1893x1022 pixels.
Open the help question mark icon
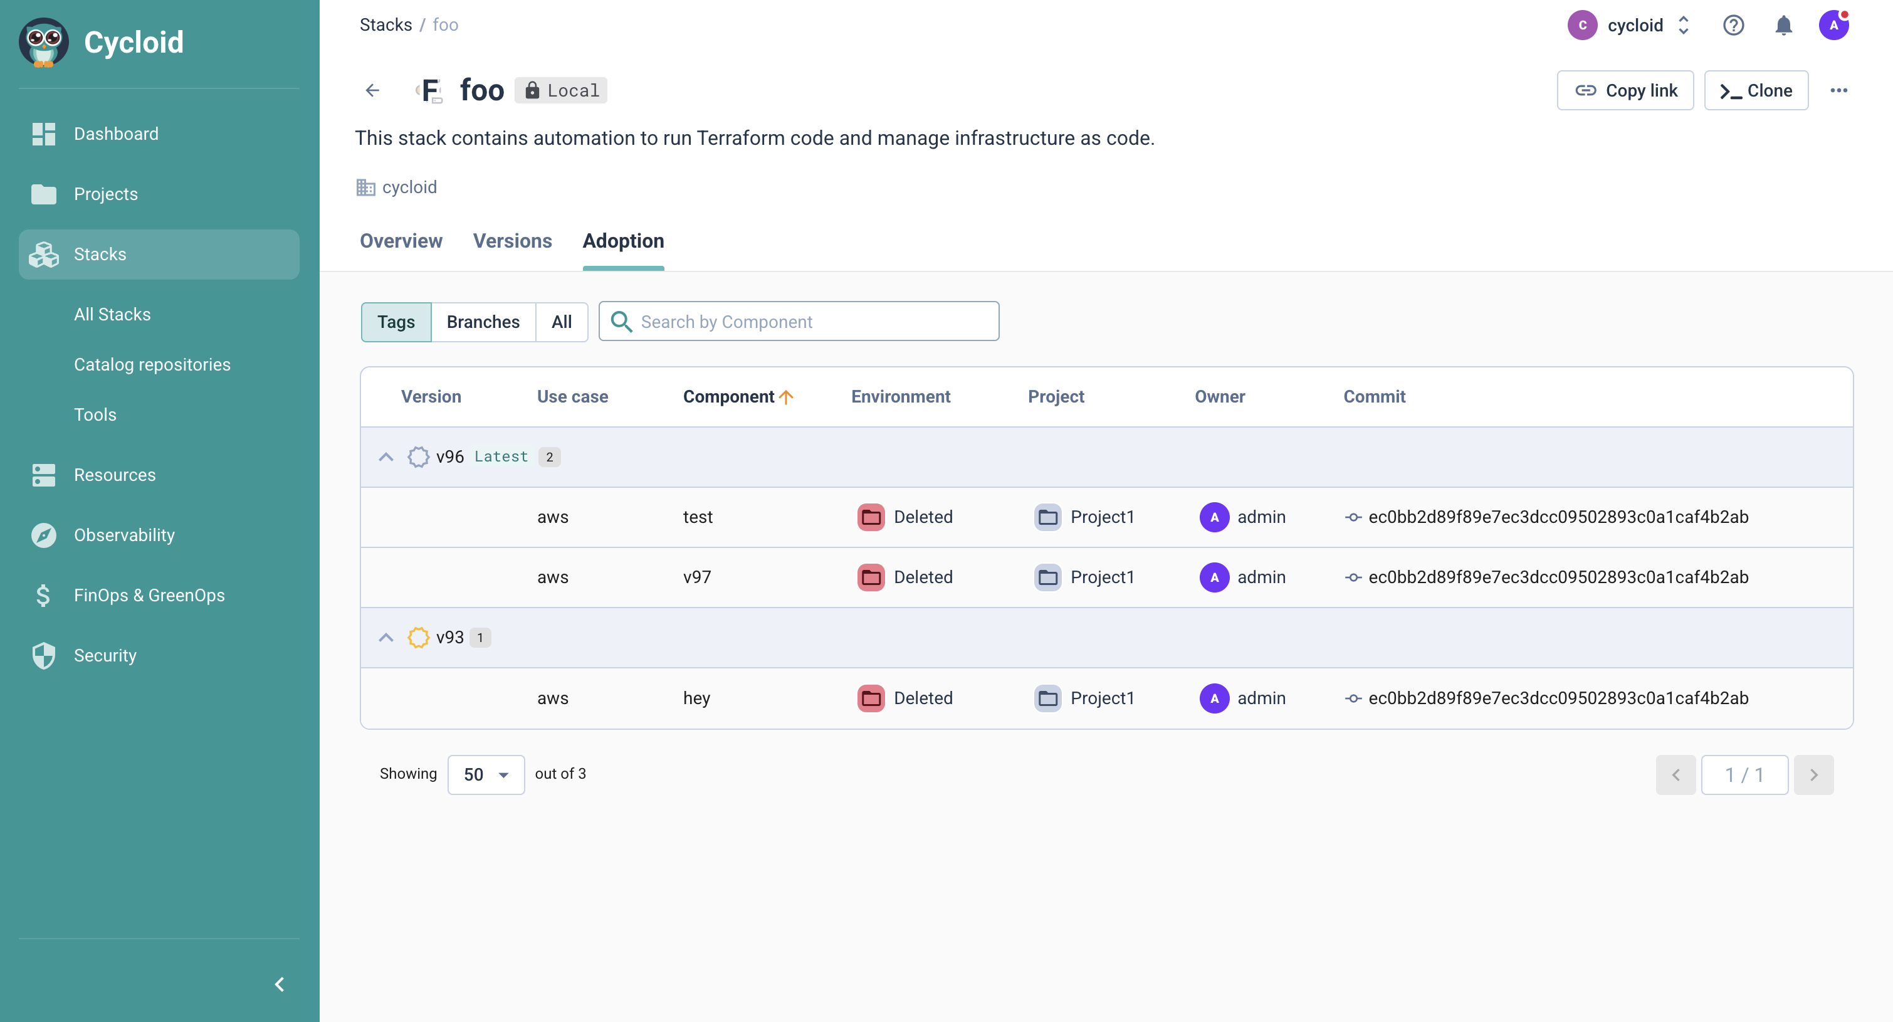1734,25
